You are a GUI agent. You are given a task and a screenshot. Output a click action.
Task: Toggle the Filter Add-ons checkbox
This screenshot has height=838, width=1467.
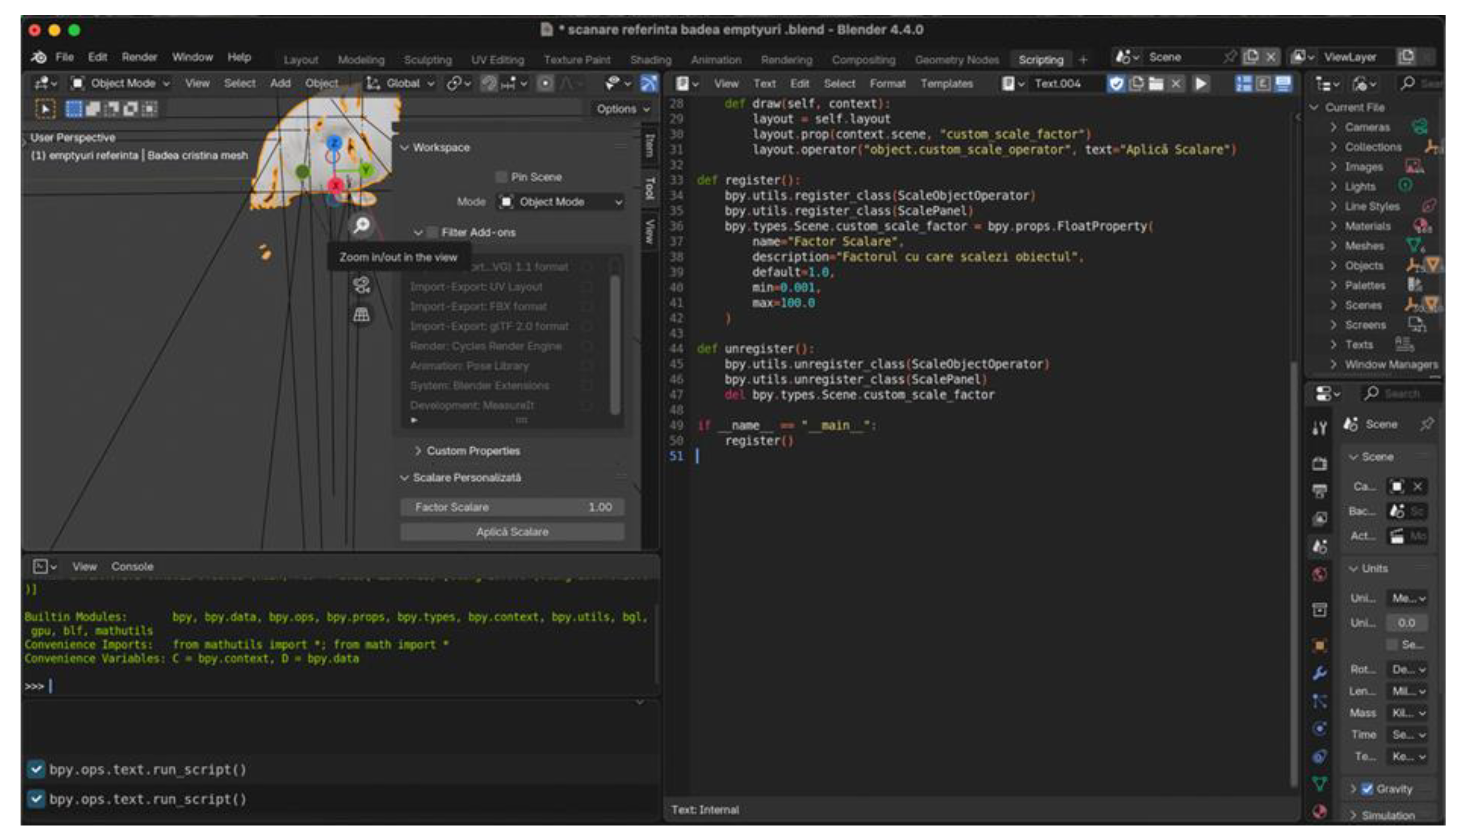click(432, 233)
